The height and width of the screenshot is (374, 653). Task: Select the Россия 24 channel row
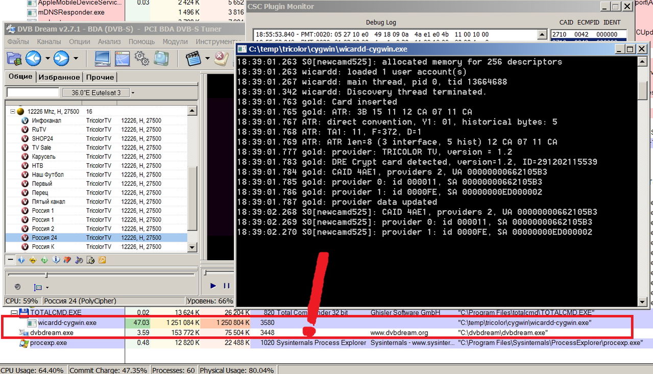(96, 238)
